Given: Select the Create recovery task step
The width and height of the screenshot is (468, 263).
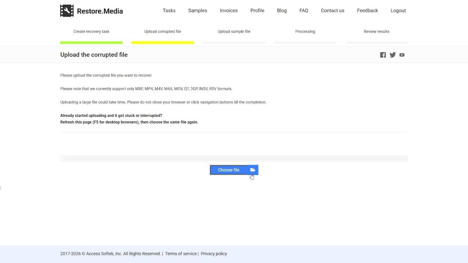Looking at the screenshot, I should [x=91, y=31].
